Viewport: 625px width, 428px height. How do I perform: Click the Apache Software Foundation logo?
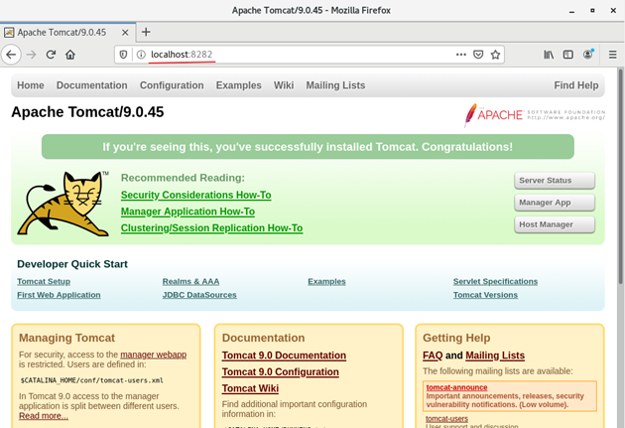coord(535,115)
